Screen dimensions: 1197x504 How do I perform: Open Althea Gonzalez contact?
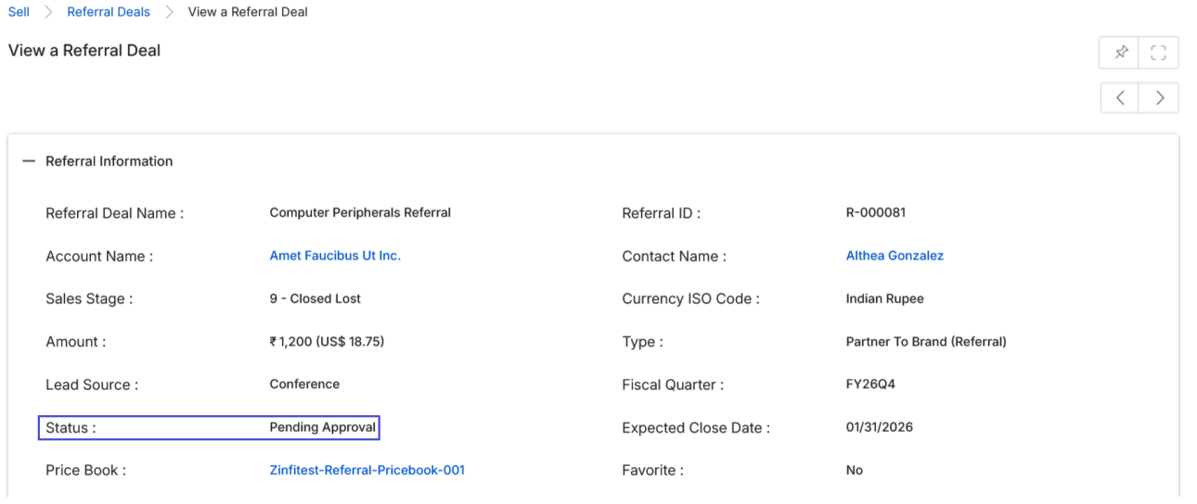tap(895, 256)
